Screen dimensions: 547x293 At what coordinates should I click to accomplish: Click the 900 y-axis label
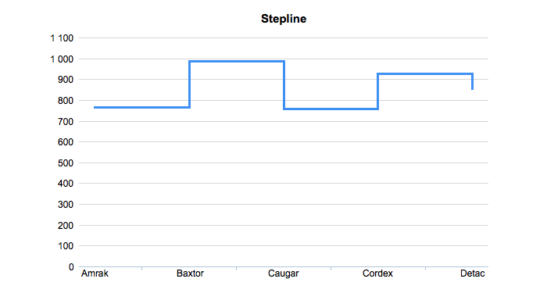coord(66,80)
